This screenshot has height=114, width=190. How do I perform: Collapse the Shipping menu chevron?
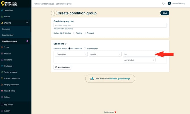tap(27, 23)
